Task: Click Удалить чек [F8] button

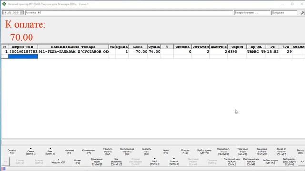Action: point(146,152)
